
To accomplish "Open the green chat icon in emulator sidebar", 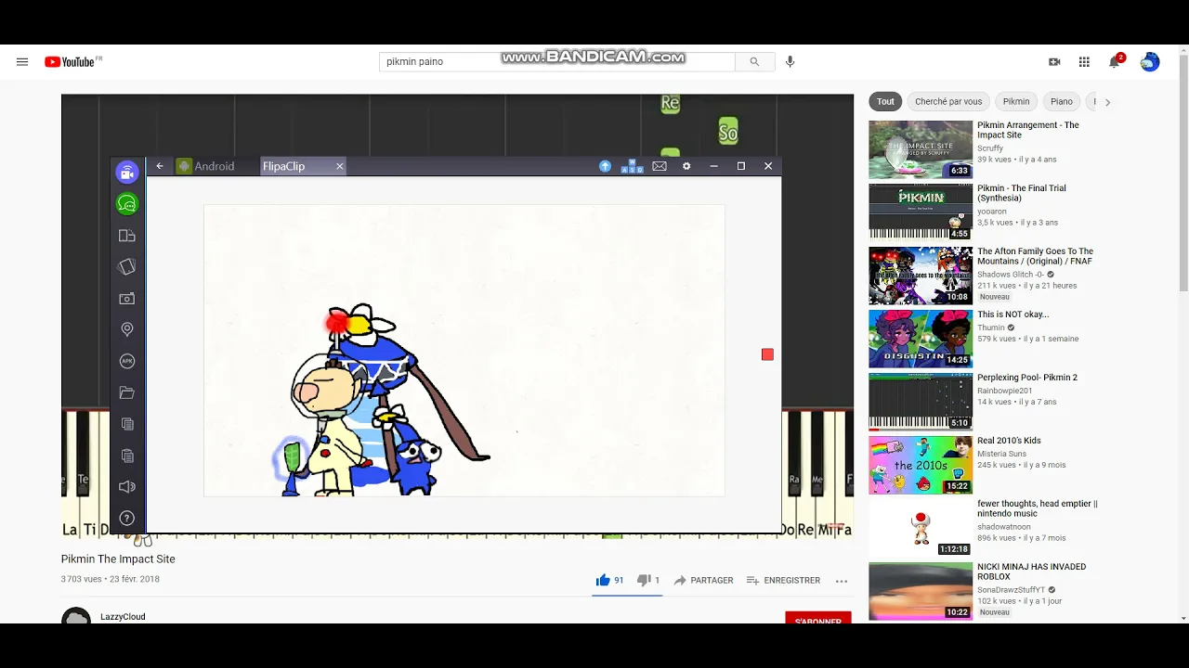I will [127, 204].
